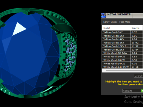The height and width of the screenshot is (107, 143).
Task: Select the Yellow Gold:22KY row
Action: click(122, 50)
